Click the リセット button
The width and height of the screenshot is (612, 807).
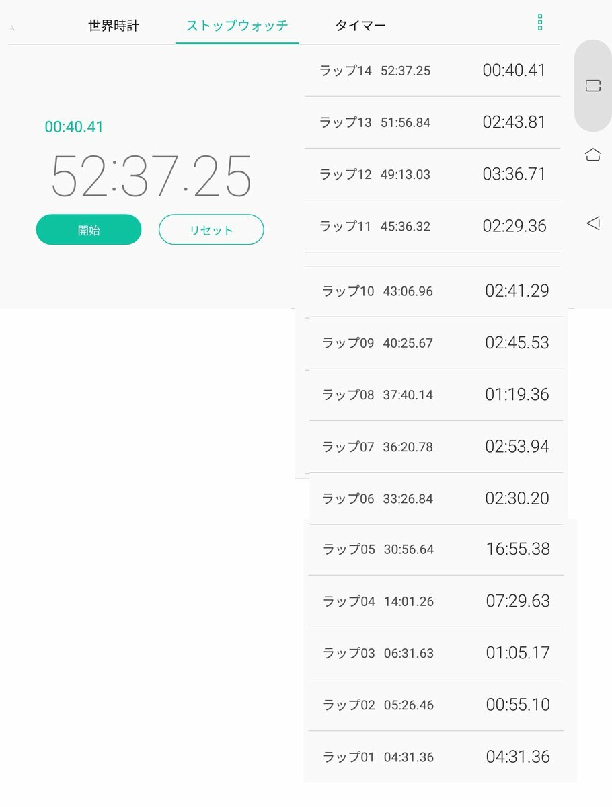(211, 230)
